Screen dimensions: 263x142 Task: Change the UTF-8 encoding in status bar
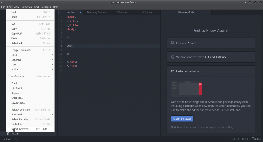pos(236,139)
